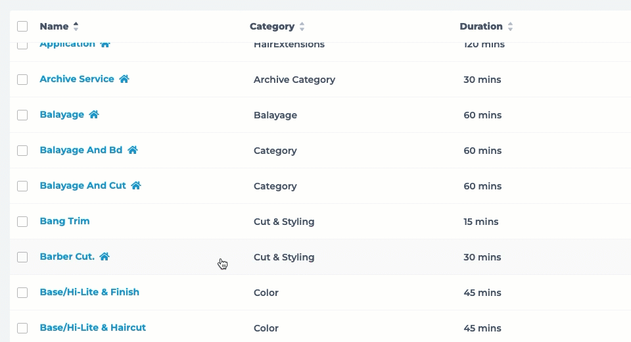Open the Archive Service link
The width and height of the screenshot is (631, 342).
77,79
